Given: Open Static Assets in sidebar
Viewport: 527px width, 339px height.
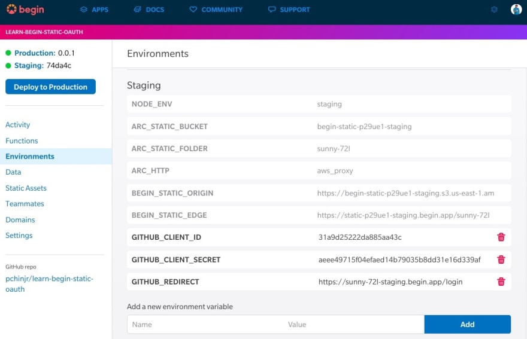Looking at the screenshot, I should (x=26, y=188).
